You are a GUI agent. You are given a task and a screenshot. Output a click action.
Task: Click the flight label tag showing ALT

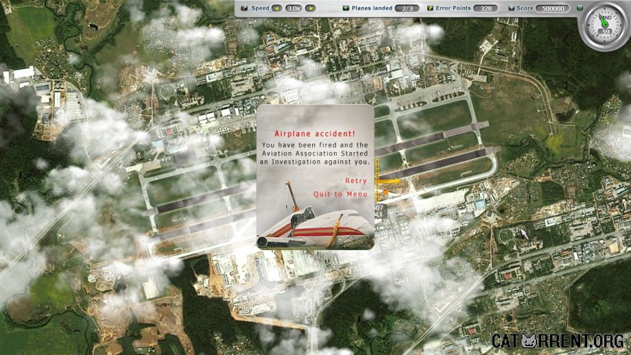[x=380, y=211]
